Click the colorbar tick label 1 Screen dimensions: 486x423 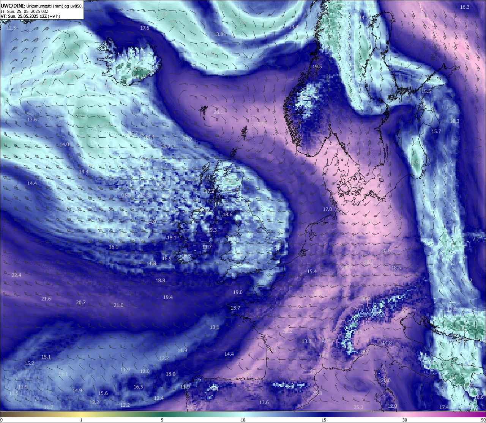[x=81, y=420]
